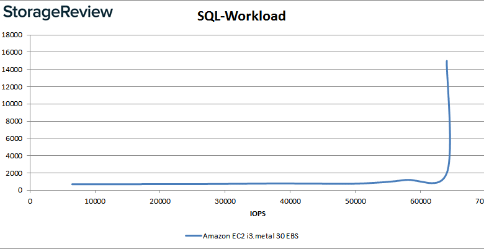Viewport: 484px width, 249px height.
Task: Click y-axis label 4000
Action: (14, 156)
